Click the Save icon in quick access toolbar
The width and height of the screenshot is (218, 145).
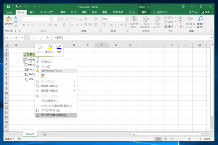(9, 7)
